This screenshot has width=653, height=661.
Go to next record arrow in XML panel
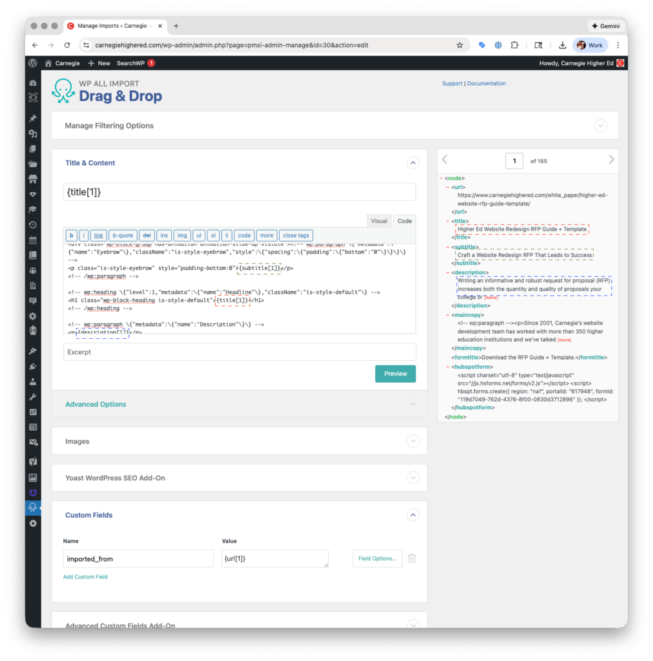click(x=611, y=160)
